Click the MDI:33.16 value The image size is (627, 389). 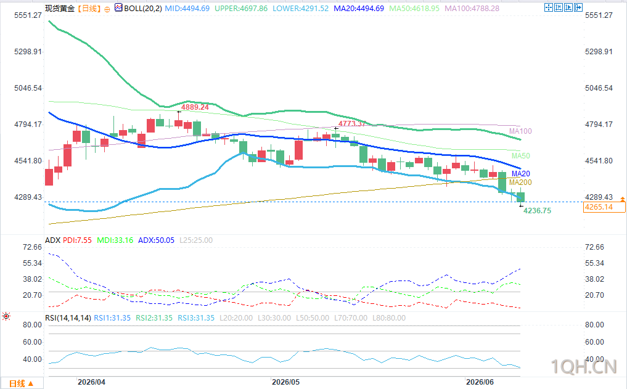(115, 240)
